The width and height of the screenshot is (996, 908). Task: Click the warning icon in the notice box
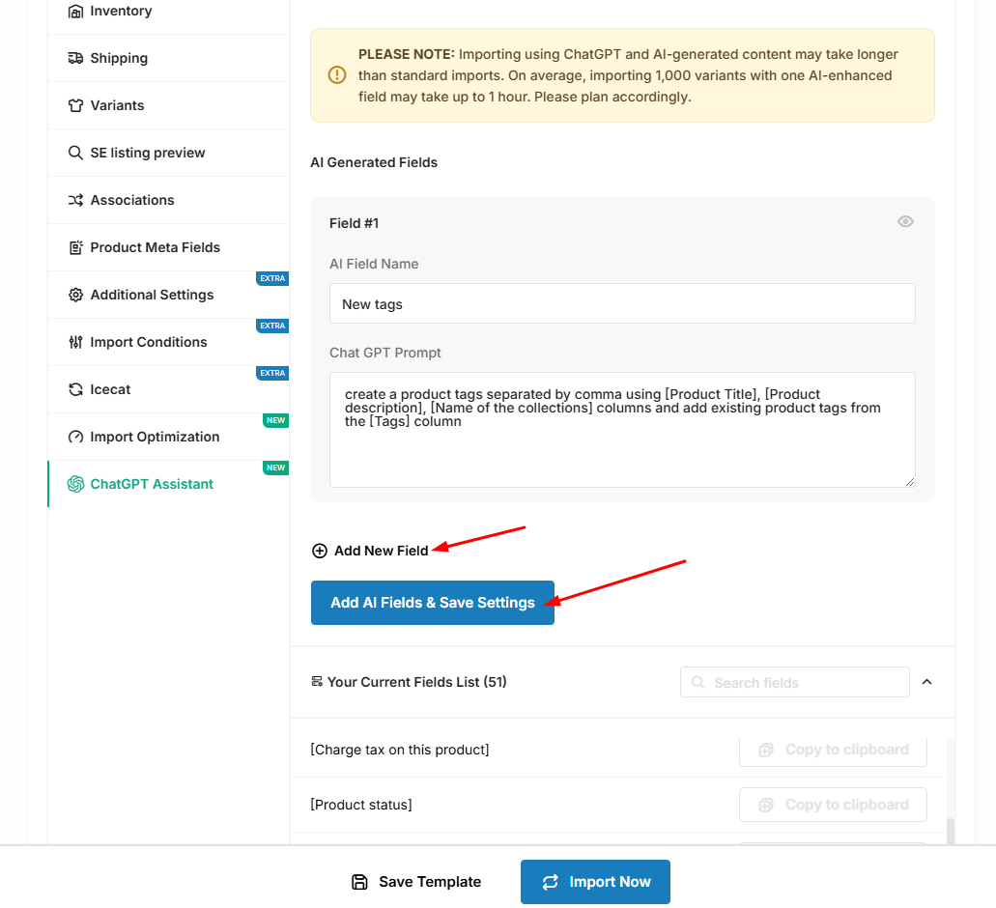coord(336,75)
